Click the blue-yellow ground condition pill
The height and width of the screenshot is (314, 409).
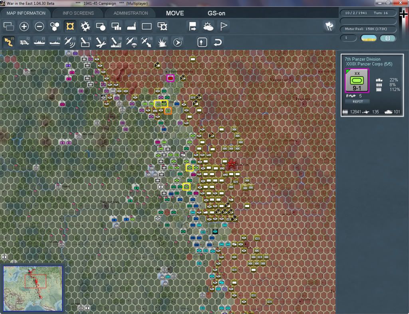coord(368,38)
